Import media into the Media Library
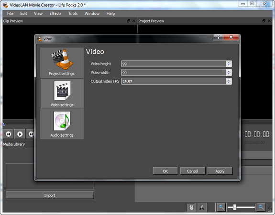Screen dimensions: 275x215 (x=50, y=195)
